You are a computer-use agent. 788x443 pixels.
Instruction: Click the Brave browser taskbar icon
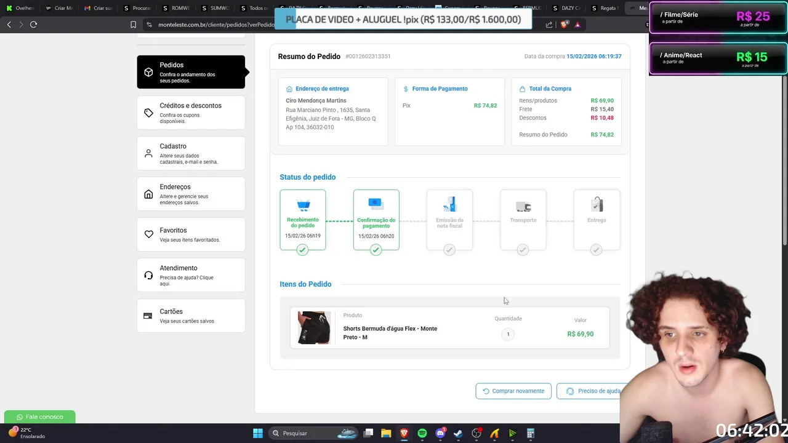click(404, 433)
